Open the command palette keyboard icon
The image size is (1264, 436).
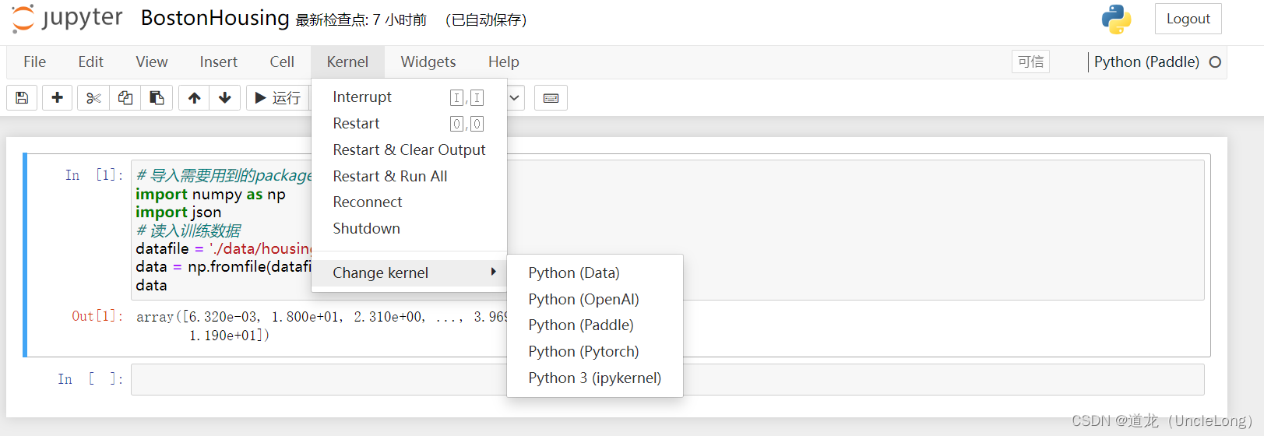pyautogui.click(x=551, y=98)
